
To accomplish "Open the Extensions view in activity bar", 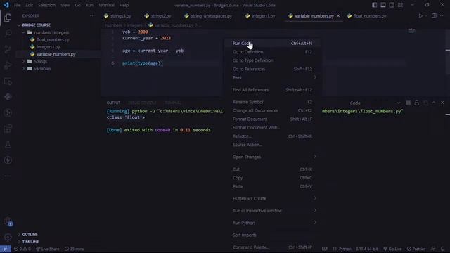I will coord(8,128).
